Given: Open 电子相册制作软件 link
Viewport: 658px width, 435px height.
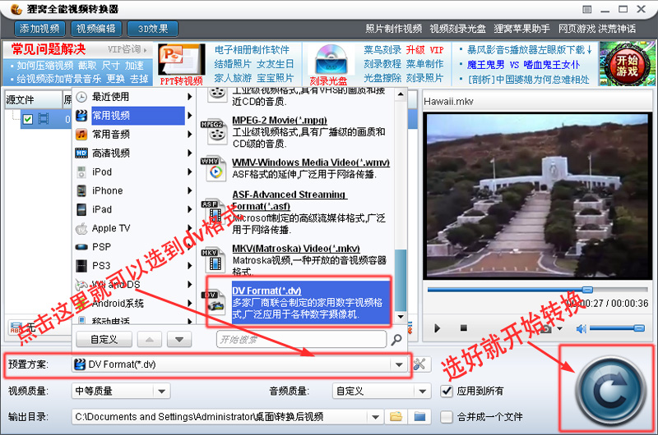Looking at the screenshot, I should 252,50.
